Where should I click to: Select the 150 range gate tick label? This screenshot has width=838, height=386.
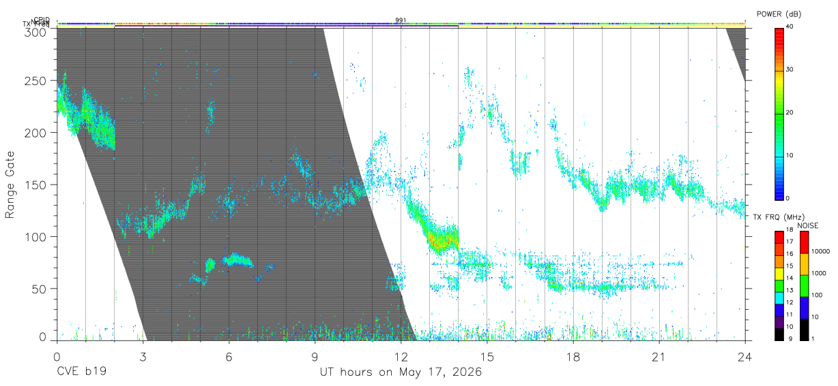point(35,184)
